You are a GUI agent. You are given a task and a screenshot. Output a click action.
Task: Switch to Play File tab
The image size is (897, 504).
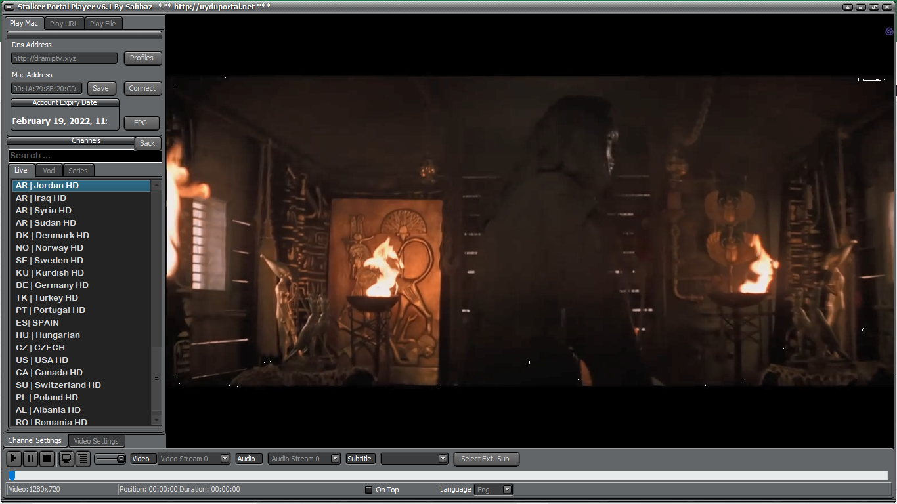tap(103, 24)
